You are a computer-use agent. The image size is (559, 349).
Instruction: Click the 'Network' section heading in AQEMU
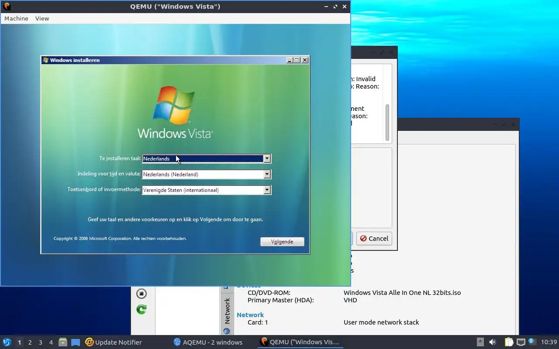tap(250, 315)
